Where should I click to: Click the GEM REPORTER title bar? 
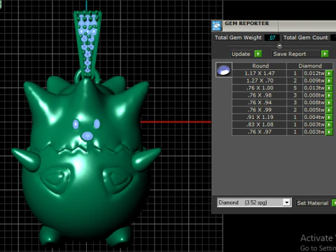click(279, 26)
